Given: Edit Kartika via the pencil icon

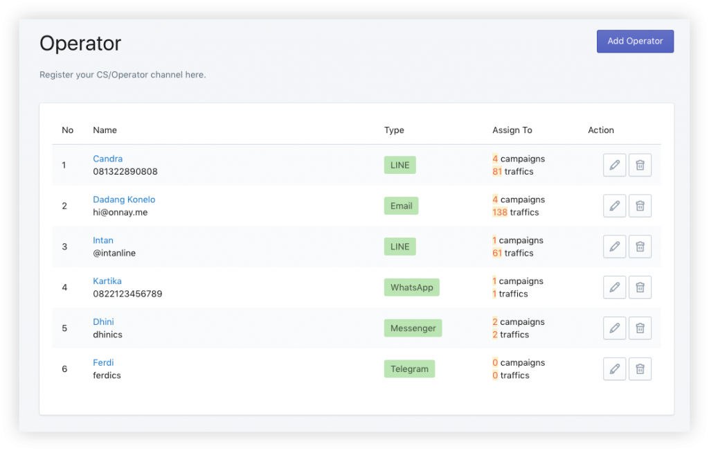Looking at the screenshot, I should pyautogui.click(x=614, y=288).
